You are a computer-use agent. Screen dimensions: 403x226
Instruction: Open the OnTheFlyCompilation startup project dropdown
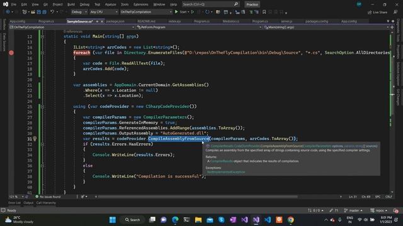tap(145, 12)
